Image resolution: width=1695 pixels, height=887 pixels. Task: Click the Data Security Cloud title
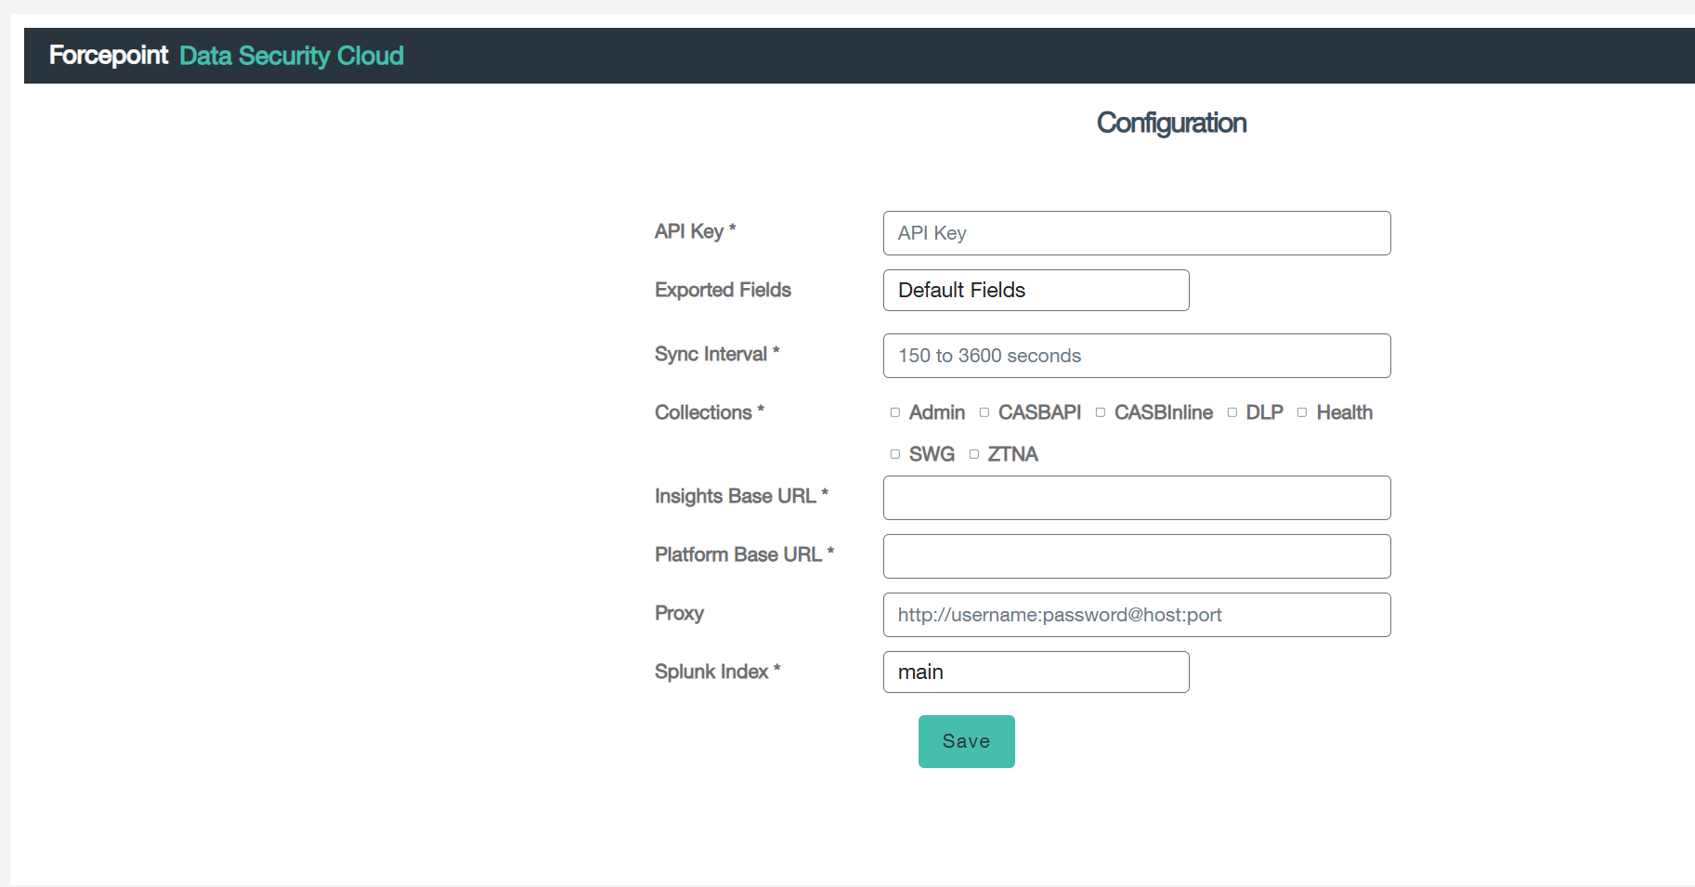point(291,56)
